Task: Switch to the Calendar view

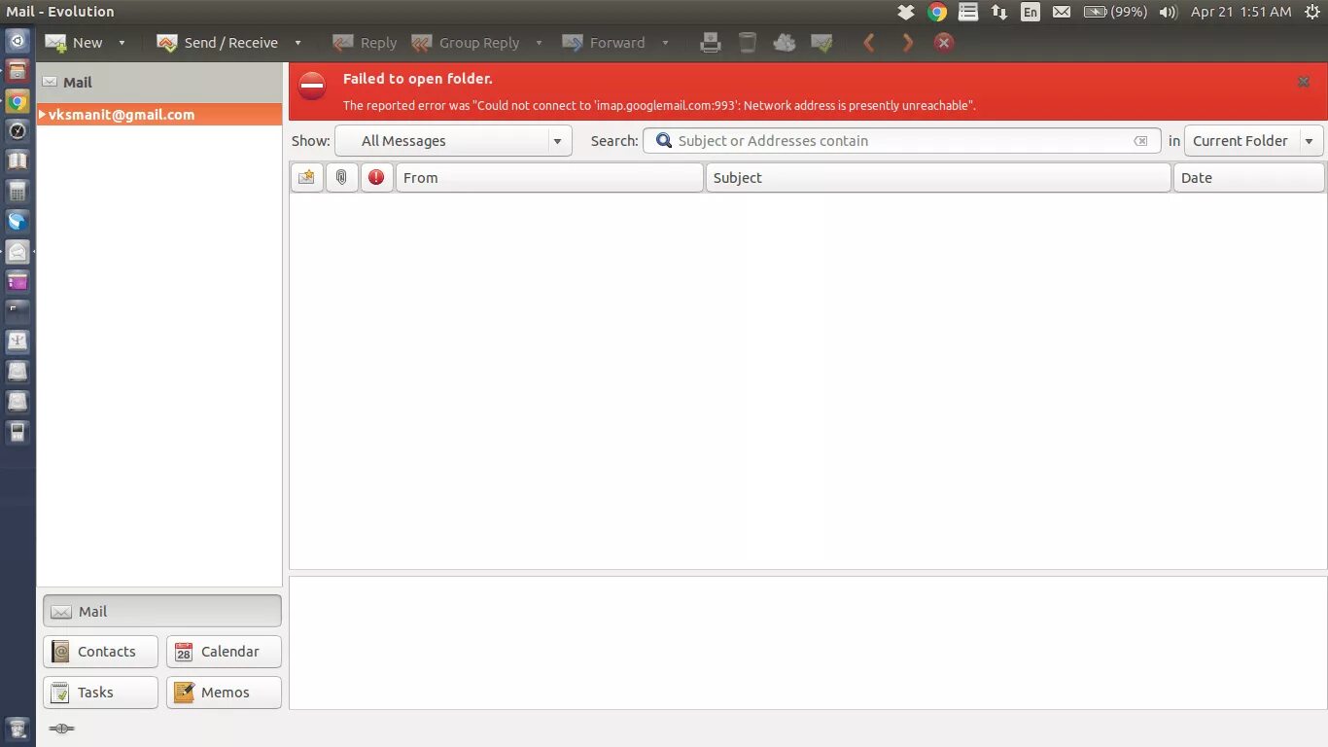Action: pyautogui.click(x=224, y=652)
